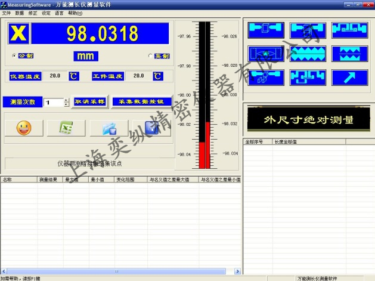Select the 英制 imperial radio button

click(150, 55)
